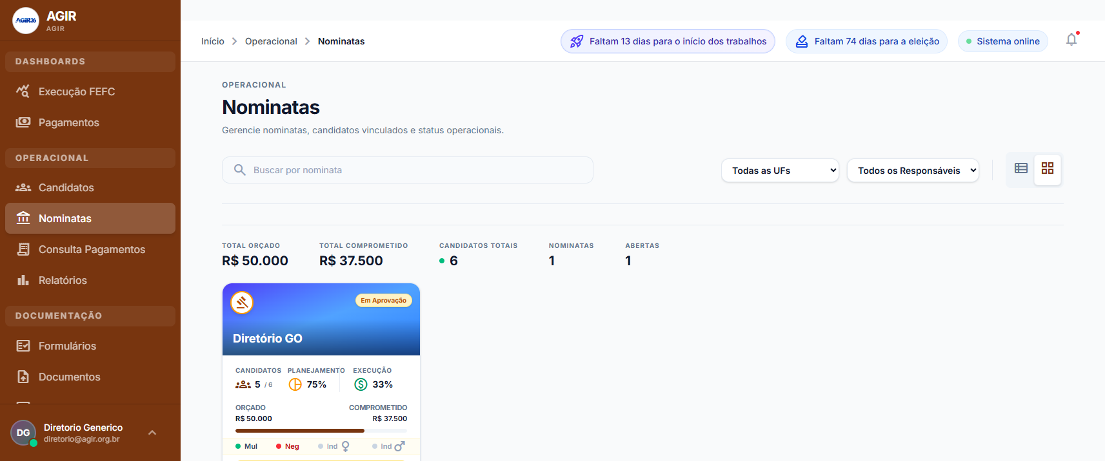The image size is (1105, 461).
Task: Go to Pagamentos in sidebar
Action: click(x=90, y=122)
